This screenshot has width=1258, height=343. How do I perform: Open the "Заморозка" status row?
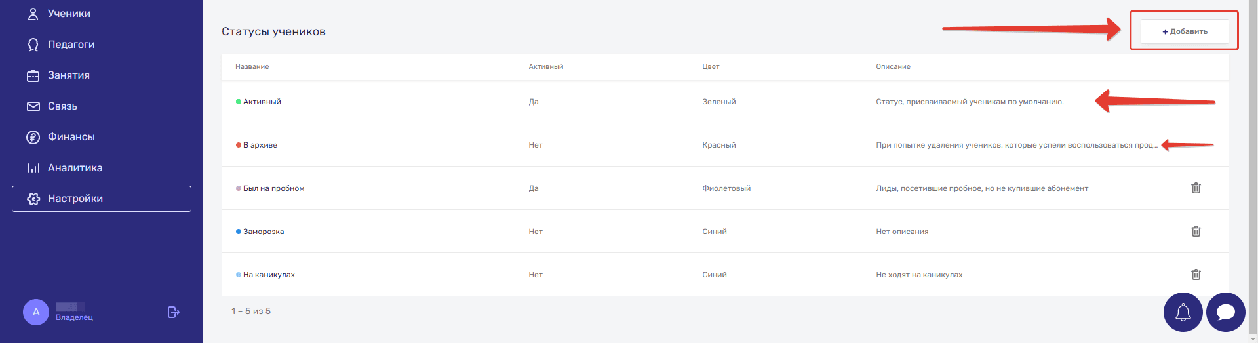264,232
